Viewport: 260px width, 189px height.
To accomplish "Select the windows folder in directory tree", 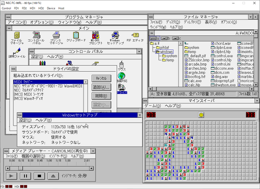I will 164,52.
